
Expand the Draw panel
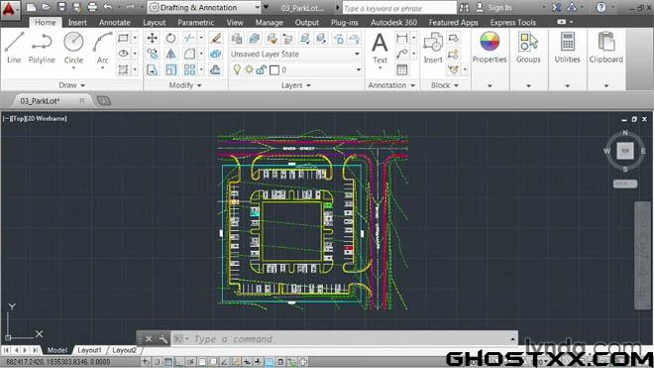click(71, 85)
